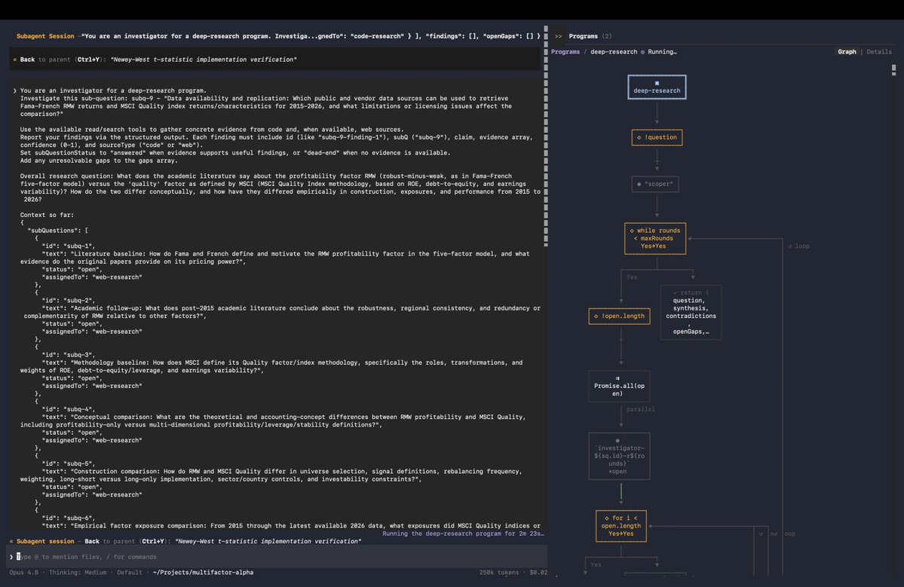904x587 pixels.
Task: Focus the message prompt input field
Action: point(278,556)
